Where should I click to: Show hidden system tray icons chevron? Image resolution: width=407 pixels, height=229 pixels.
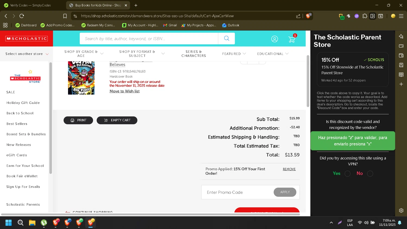(x=331, y=223)
